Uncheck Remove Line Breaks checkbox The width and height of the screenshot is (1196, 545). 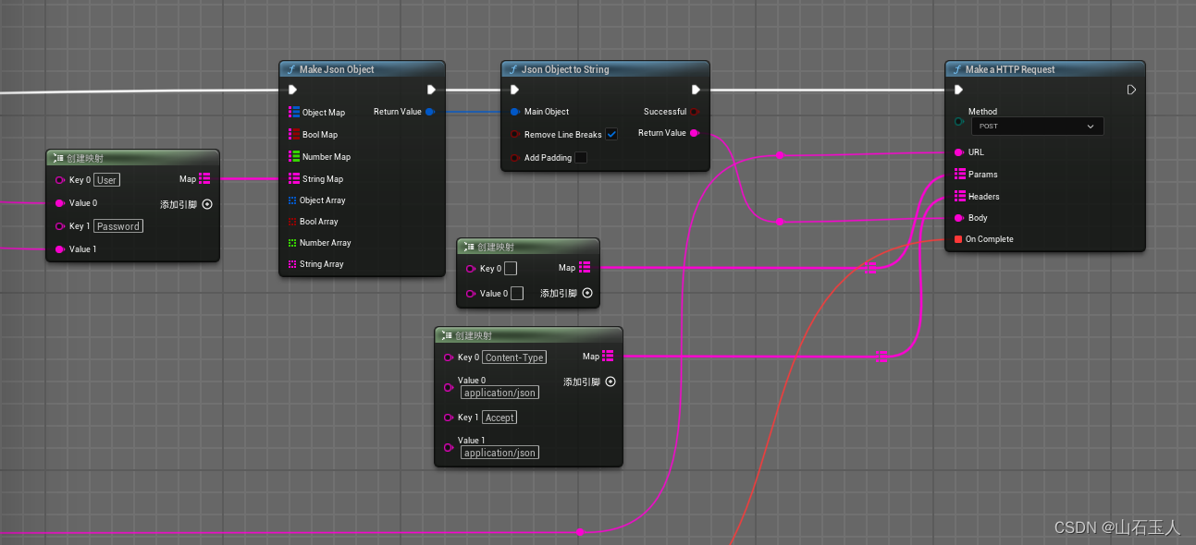point(611,135)
